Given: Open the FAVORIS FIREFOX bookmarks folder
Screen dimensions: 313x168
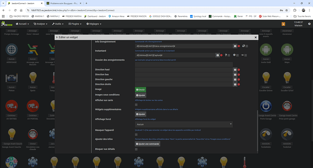Looking at the screenshot, I should coord(19,16).
